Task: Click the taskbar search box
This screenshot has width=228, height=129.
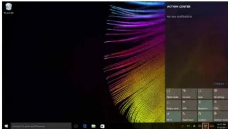Action: click(41, 126)
